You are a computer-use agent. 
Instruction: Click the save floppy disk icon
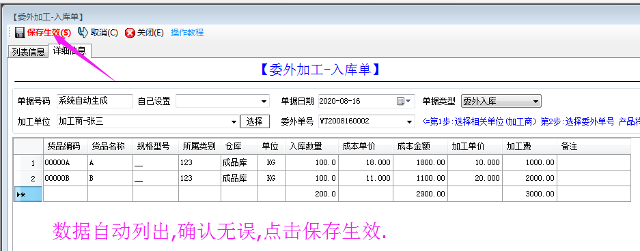coord(20,33)
